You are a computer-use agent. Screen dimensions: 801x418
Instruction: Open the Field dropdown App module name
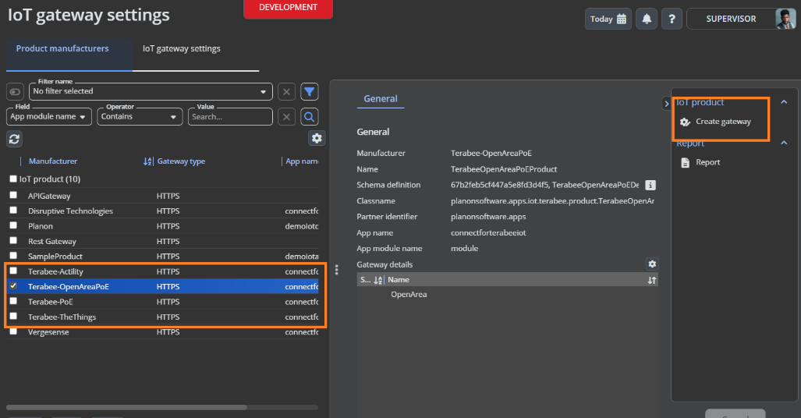(49, 116)
